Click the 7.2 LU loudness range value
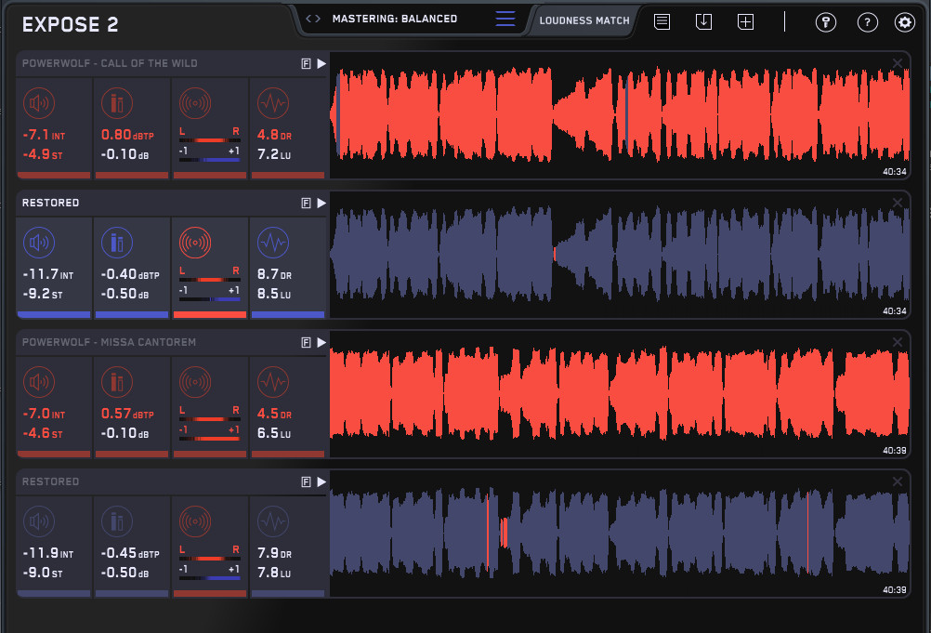 [274, 155]
